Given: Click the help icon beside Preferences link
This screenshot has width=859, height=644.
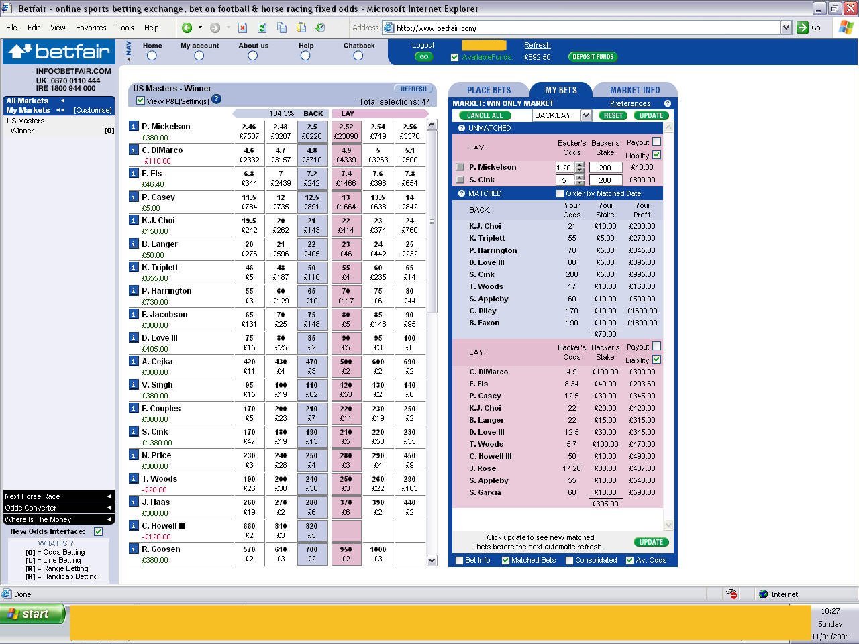Looking at the screenshot, I should pyautogui.click(x=667, y=103).
